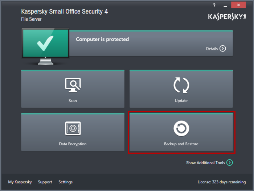Image resolution: width=254 pixels, height=191 pixels.
Task: Open the Support link
Action: 45,182
